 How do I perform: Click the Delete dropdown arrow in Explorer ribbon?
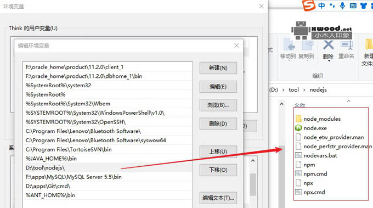point(329,61)
